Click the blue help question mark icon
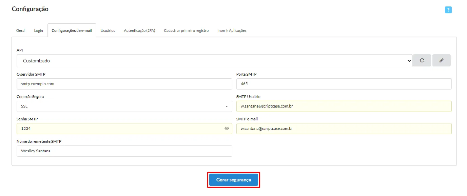This screenshot has height=196, width=467. (448, 10)
